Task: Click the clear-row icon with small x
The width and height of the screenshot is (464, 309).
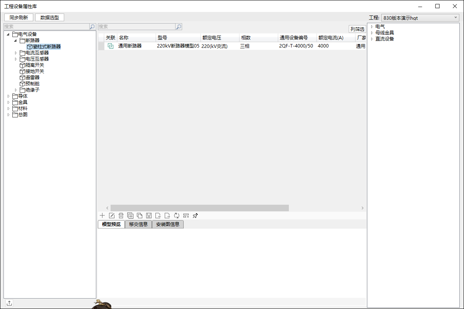Action: click(186, 216)
